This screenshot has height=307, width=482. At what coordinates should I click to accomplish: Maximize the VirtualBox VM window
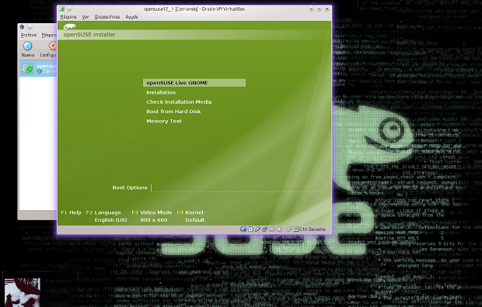point(319,9)
